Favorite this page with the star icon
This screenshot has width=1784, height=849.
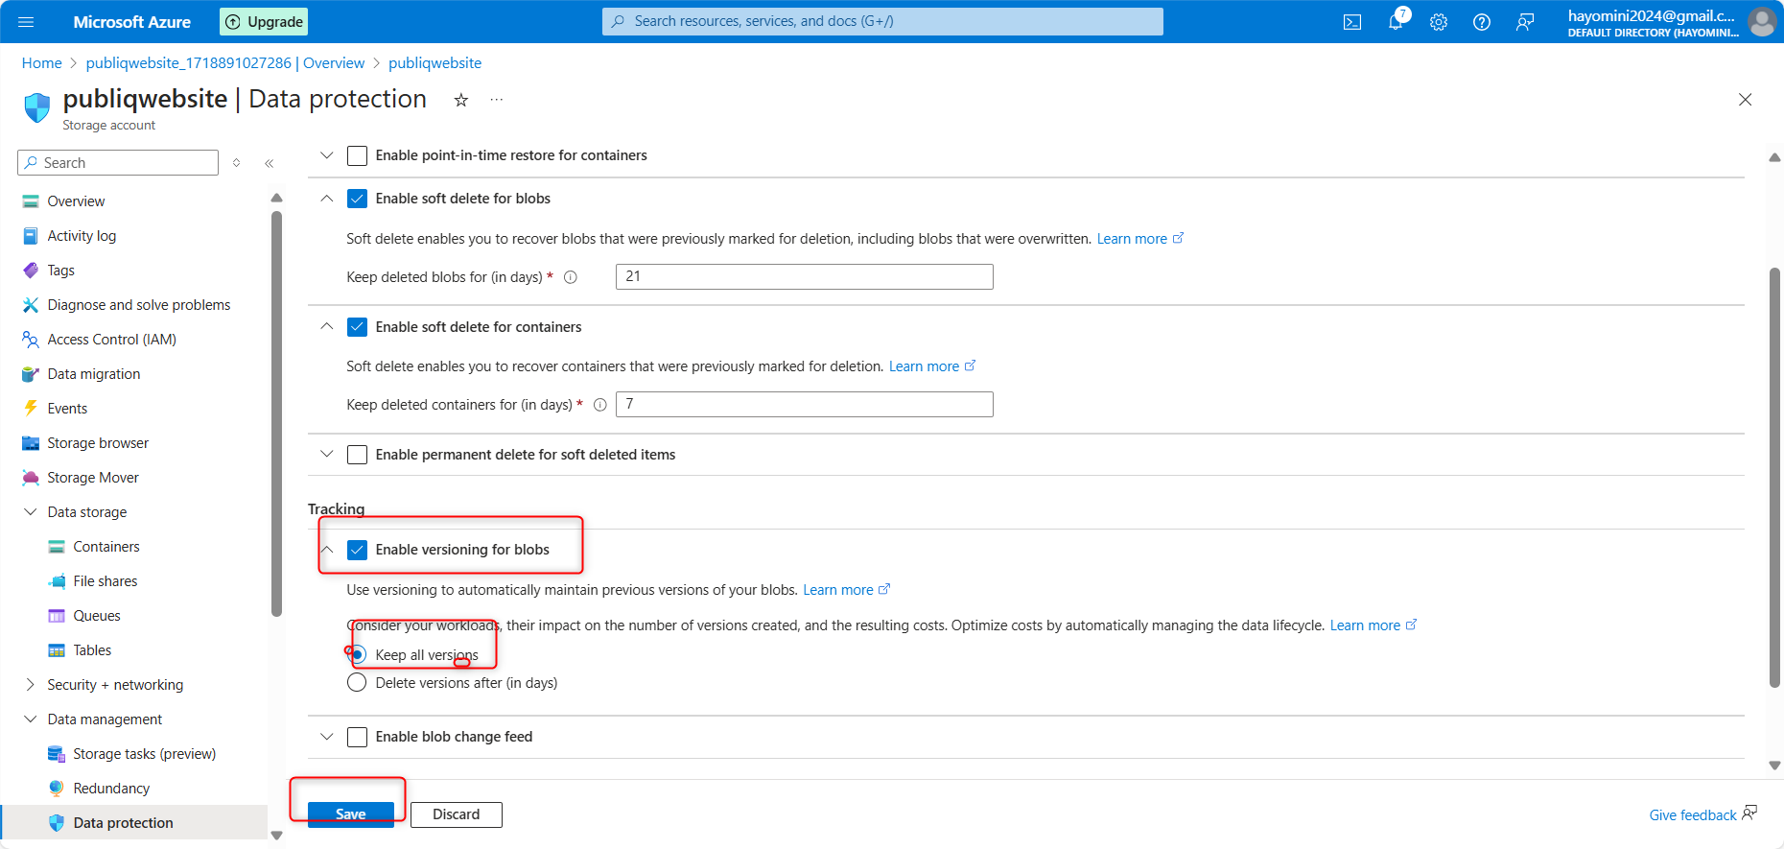pos(461,100)
